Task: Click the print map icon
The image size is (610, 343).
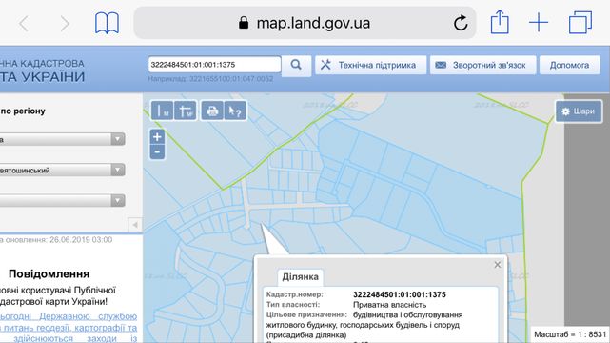Action: tap(212, 111)
